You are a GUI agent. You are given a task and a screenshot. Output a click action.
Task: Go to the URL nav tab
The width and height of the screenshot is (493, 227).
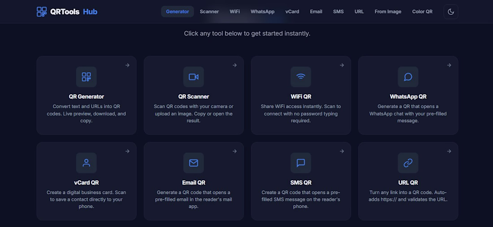click(x=359, y=12)
